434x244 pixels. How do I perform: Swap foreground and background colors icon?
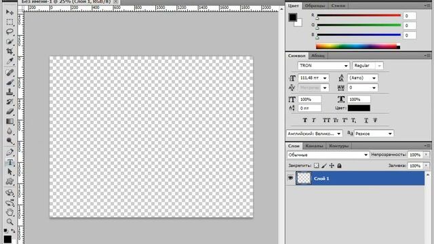[13, 230]
